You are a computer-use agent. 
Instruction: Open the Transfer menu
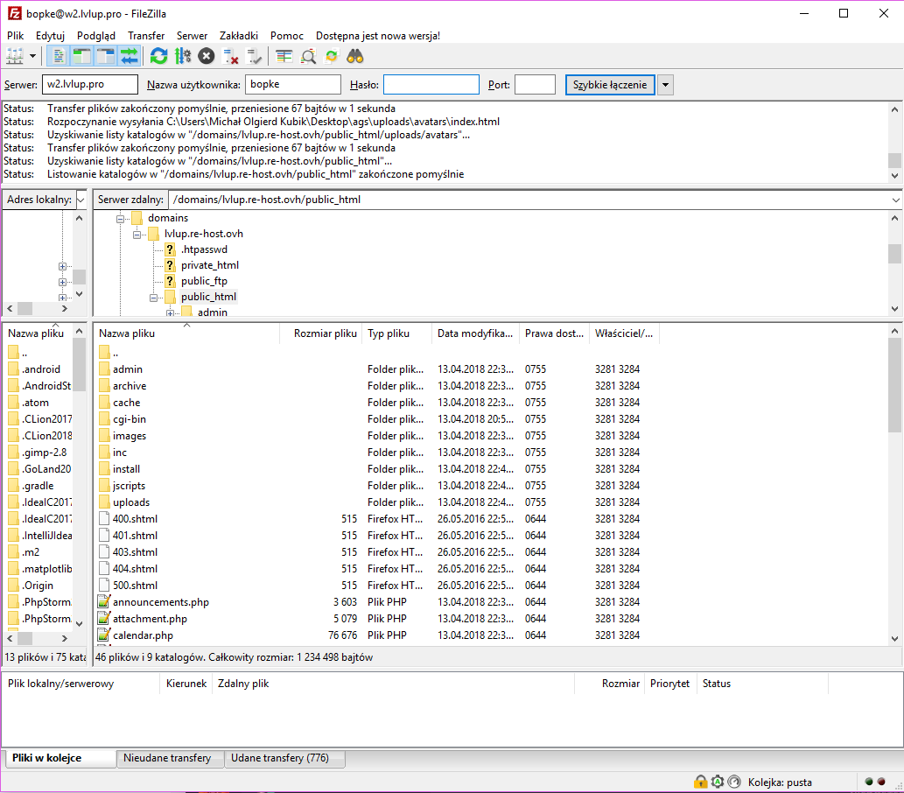146,36
